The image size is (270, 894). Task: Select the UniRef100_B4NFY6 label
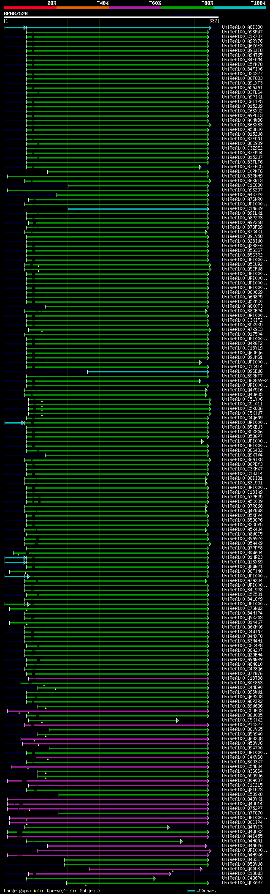[x=242, y=846]
